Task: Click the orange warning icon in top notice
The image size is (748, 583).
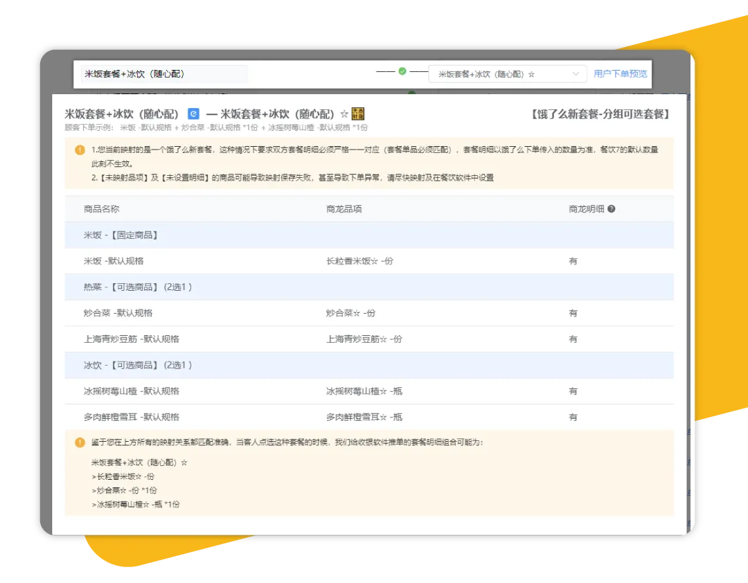Action: (x=80, y=150)
